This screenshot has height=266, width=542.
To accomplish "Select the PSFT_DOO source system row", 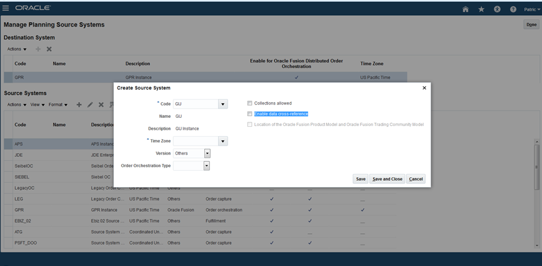I will pos(200,243).
